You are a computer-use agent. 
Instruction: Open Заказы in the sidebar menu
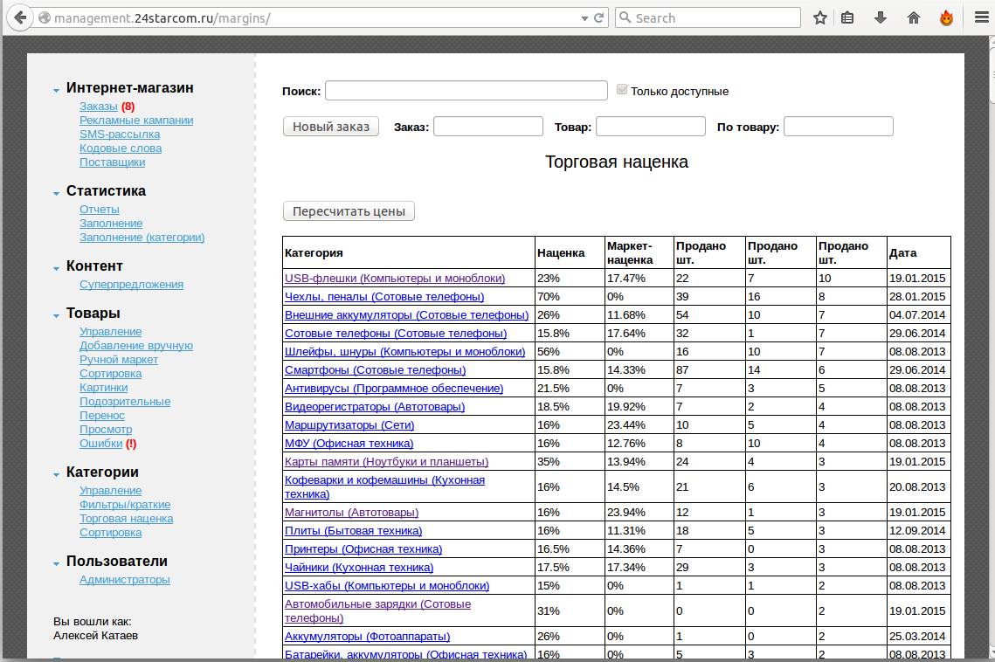tap(98, 107)
